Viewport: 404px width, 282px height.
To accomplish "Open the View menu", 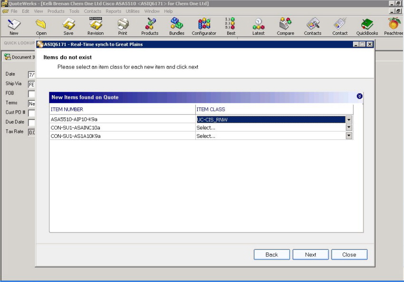I will point(38,11).
